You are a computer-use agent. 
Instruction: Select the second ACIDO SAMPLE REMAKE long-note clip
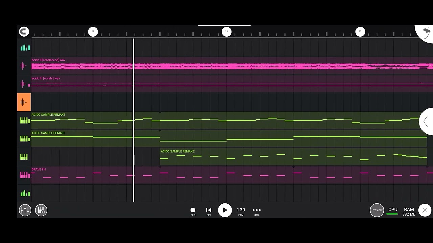click(229, 139)
